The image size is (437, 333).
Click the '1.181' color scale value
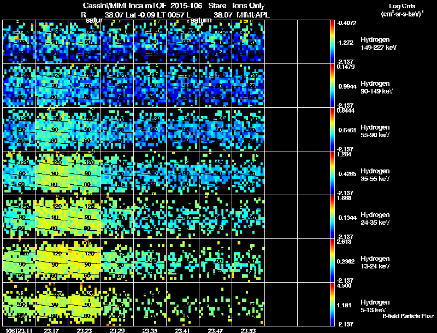(x=344, y=305)
